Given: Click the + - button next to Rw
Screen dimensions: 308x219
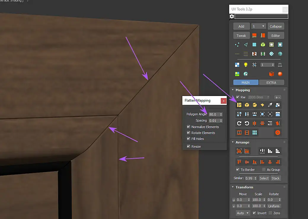Looking at the screenshot, I should 278,97.
